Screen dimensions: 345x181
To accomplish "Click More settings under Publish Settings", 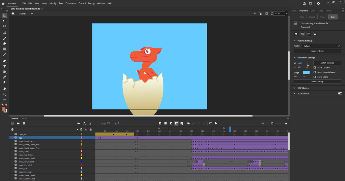I will click(317, 51).
